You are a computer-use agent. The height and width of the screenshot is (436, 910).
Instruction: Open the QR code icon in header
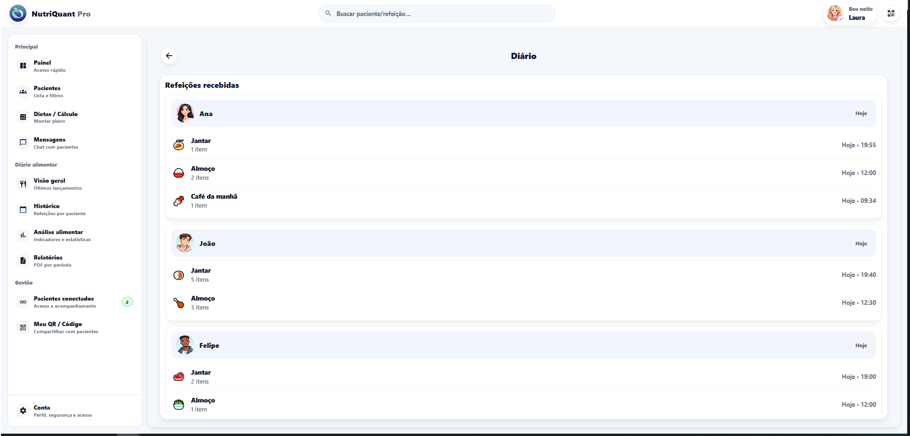tap(891, 14)
